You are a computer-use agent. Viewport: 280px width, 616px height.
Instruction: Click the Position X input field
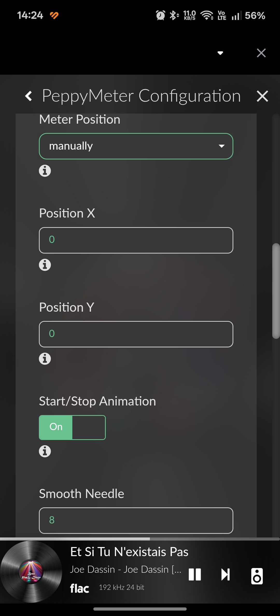point(136,240)
